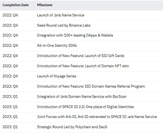Click the Launch of Domain NFT skin milestone

[83, 66]
